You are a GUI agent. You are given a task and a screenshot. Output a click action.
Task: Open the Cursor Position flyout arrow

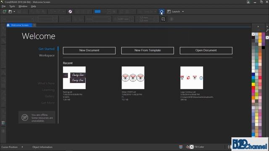22,147
